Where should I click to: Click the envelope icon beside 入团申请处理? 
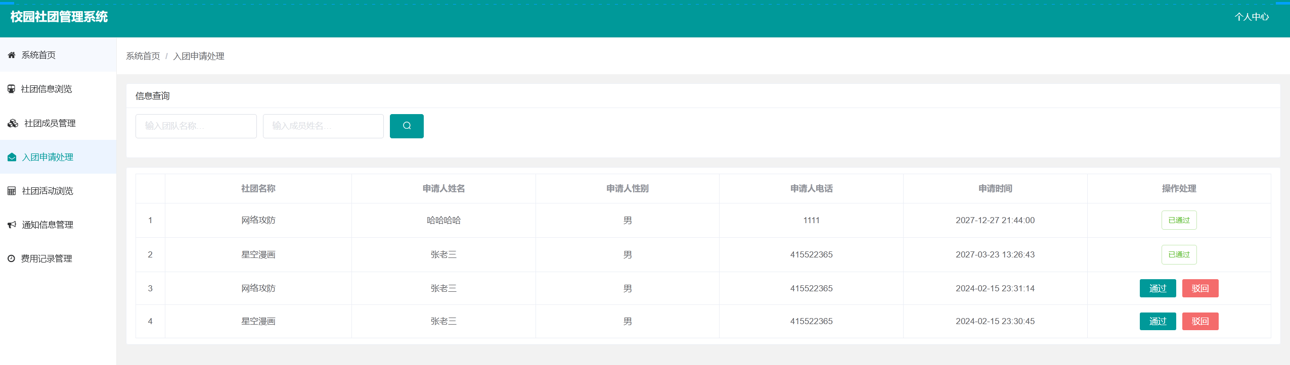click(12, 157)
